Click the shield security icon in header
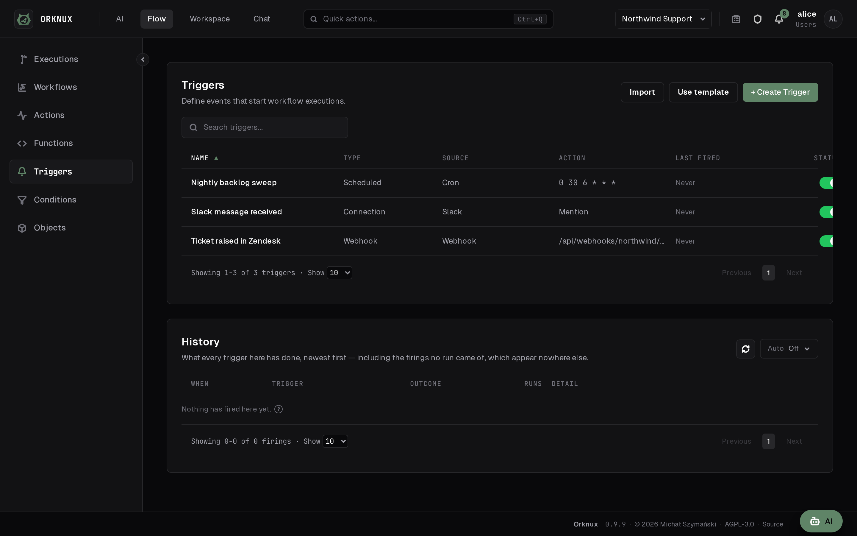857x536 pixels. pos(758,19)
